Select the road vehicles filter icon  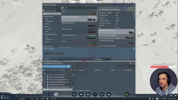click(x=48, y=70)
